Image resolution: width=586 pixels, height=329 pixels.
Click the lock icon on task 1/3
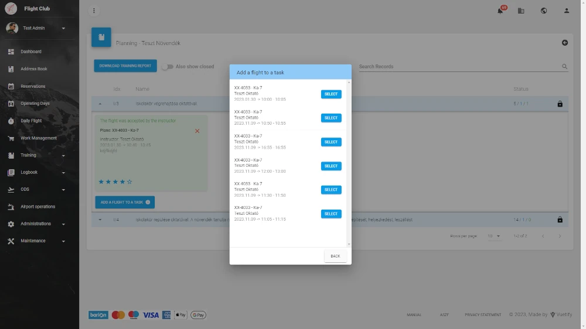pyautogui.click(x=560, y=104)
